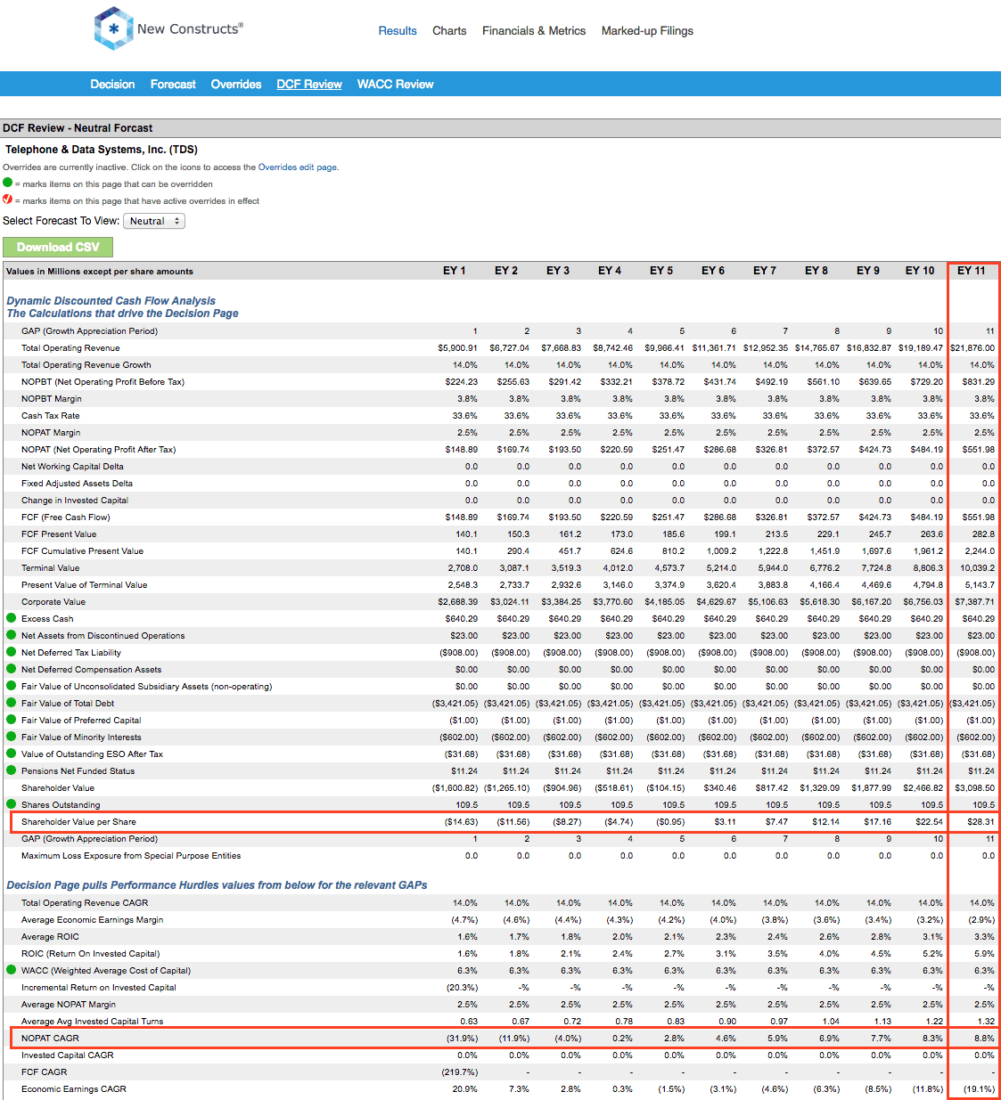
Task: Click the green override icon beside Excess Cash
Action: 12,617
